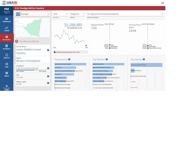Open the Trends sidebar item

[x=7, y=29]
